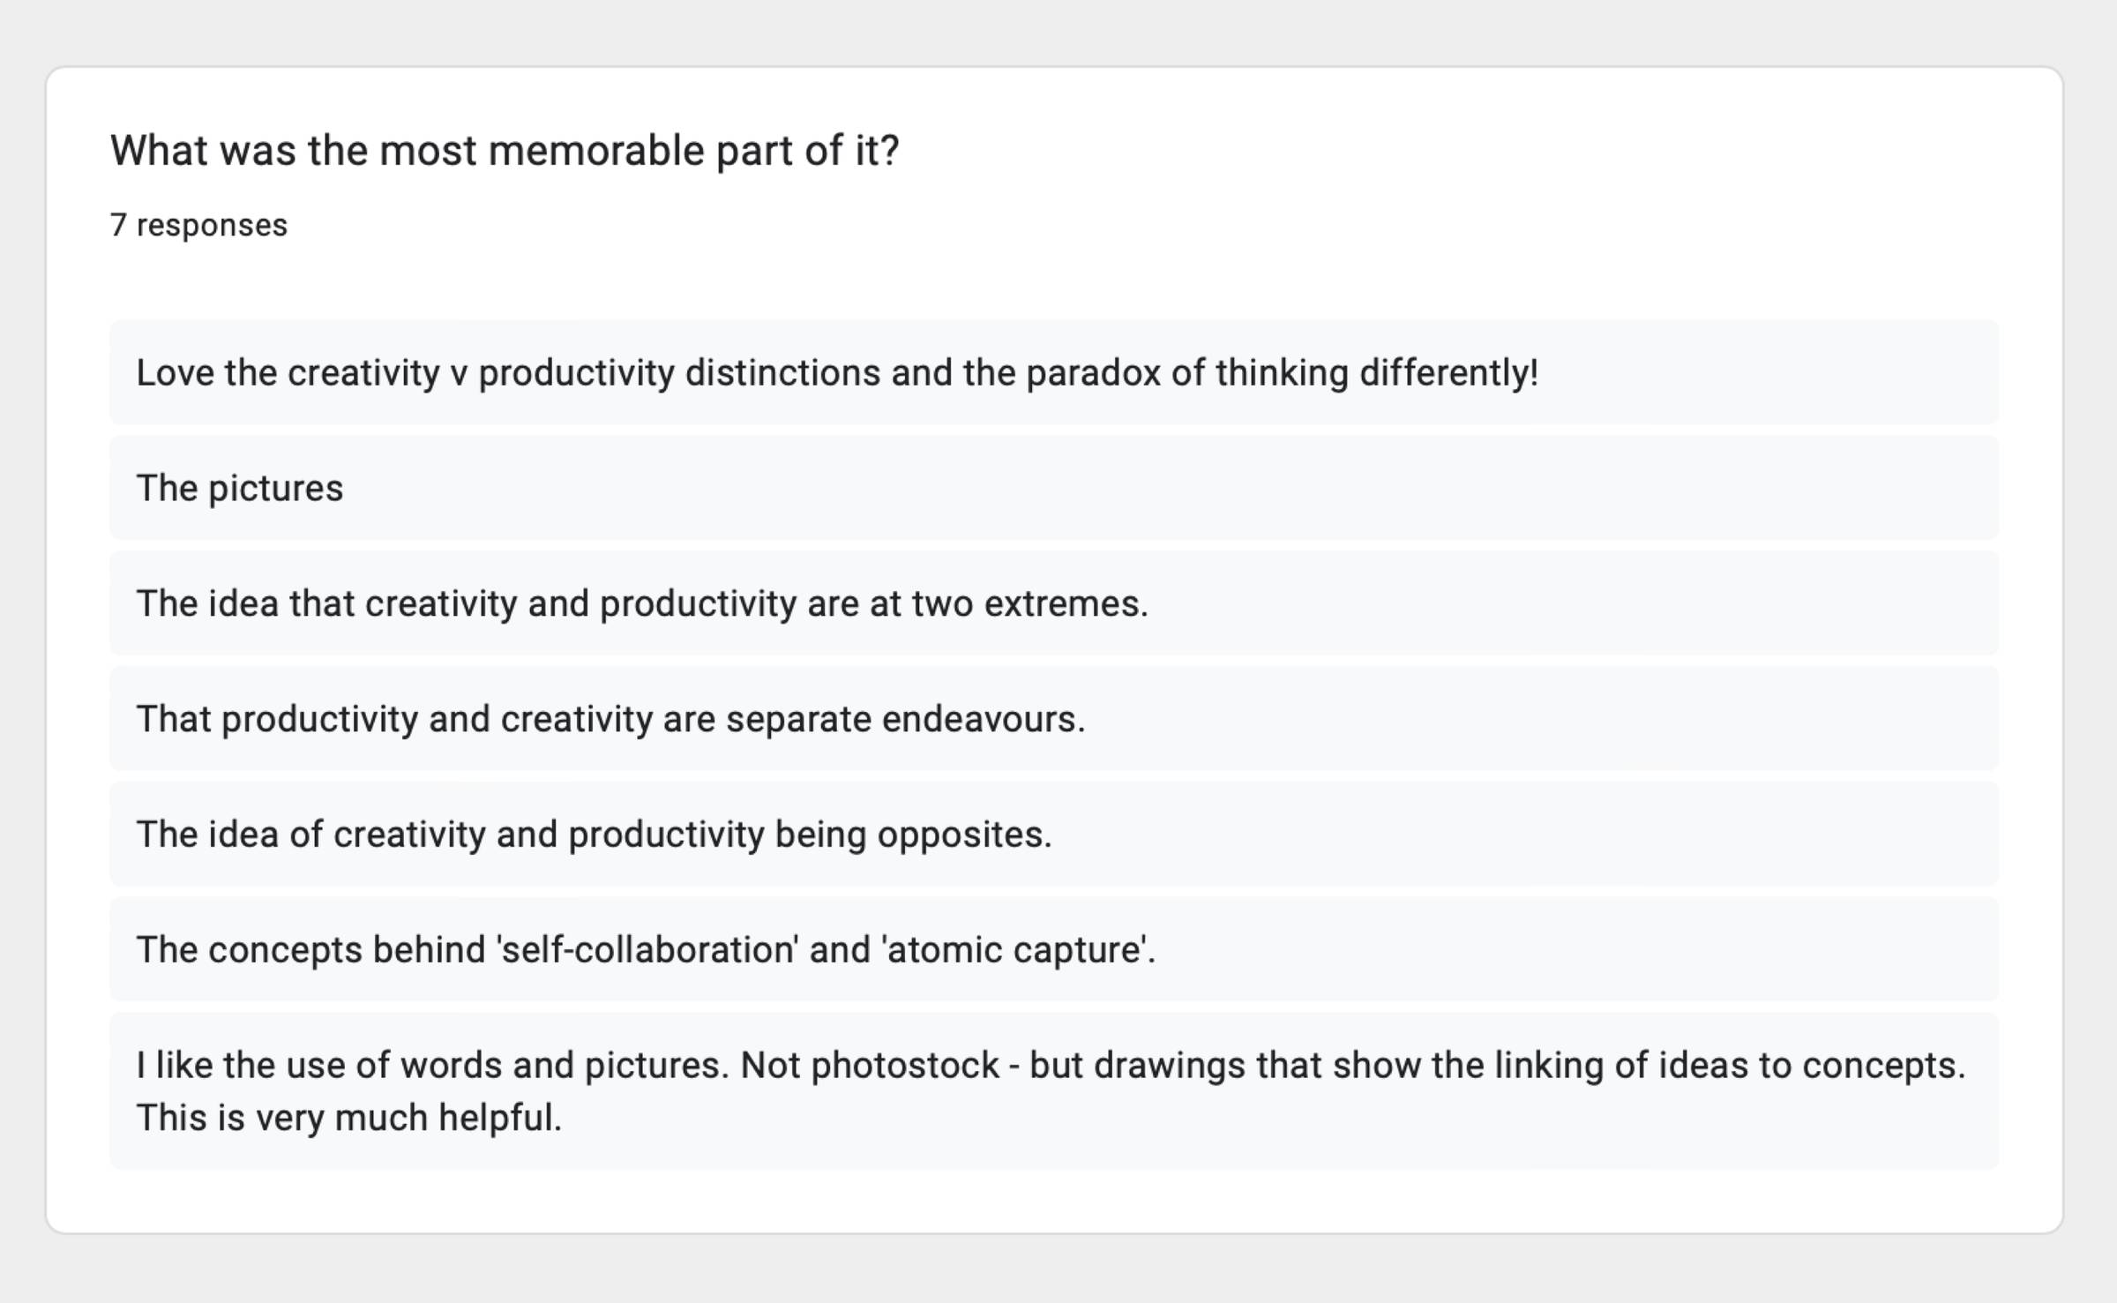Click the word 'extremes' in third response
This screenshot has width=2117, height=1303.
click(1066, 604)
